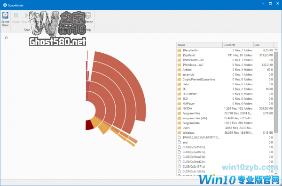Click the assembly folder icon

pyautogui.click(x=179, y=74)
